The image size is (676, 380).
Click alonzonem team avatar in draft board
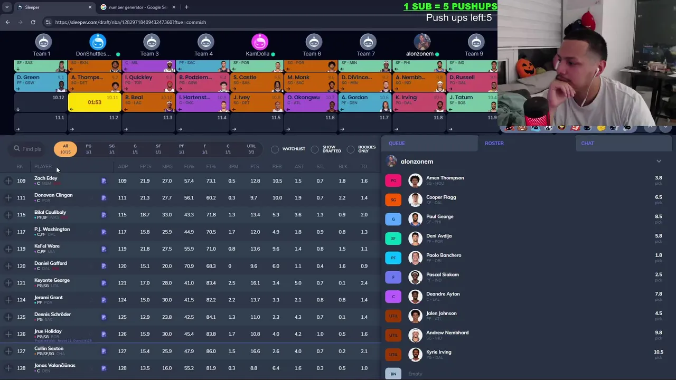(x=422, y=42)
